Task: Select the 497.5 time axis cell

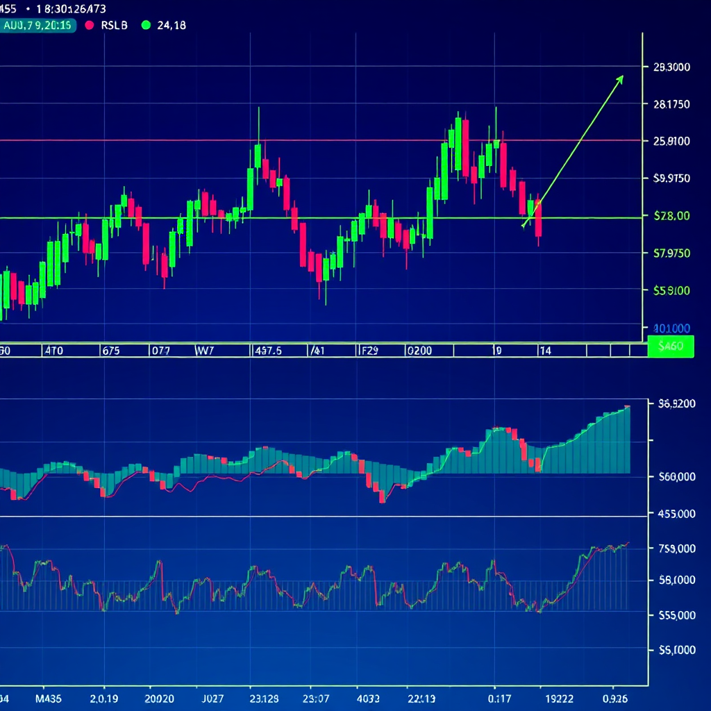Action: [269, 351]
